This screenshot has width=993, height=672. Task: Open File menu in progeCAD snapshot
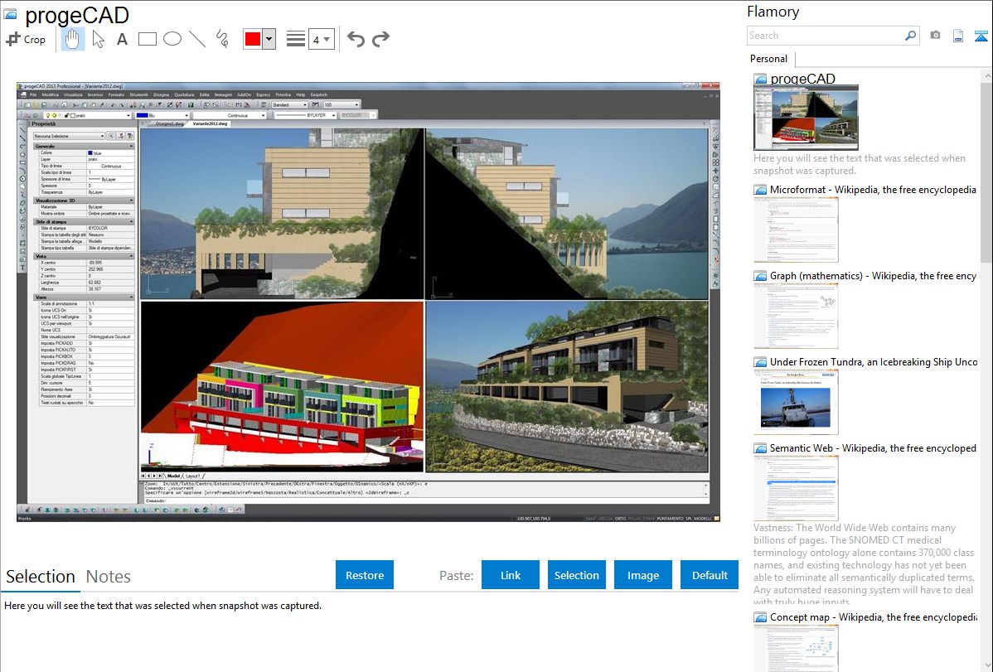(33, 95)
